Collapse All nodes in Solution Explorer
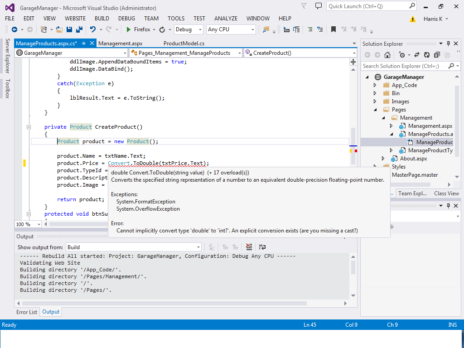This screenshot has width=464, height=348. (437, 55)
